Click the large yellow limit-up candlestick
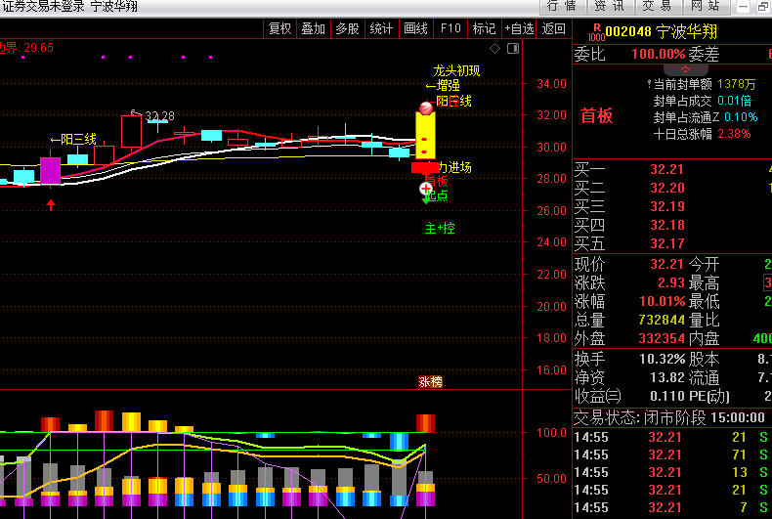This screenshot has height=519, width=772. point(425,135)
